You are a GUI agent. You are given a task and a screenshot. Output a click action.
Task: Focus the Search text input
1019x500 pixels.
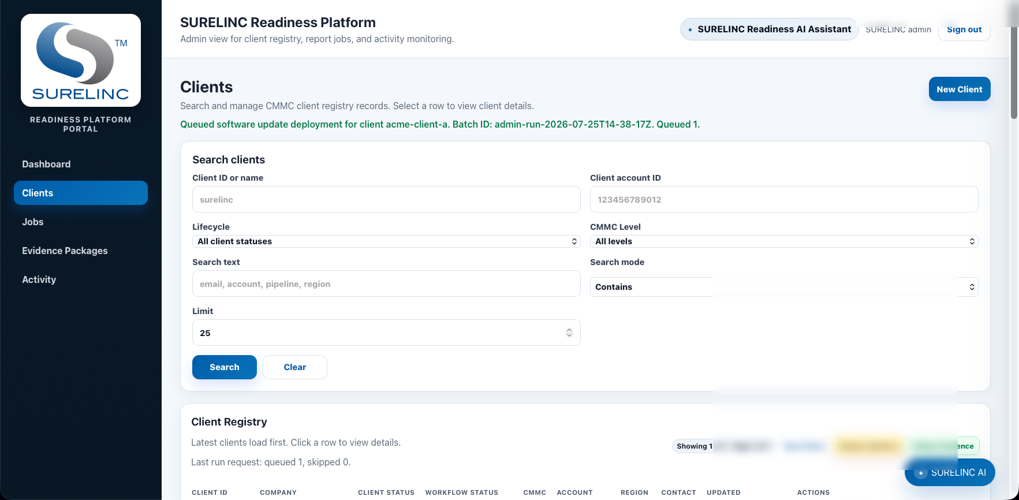tap(386, 283)
